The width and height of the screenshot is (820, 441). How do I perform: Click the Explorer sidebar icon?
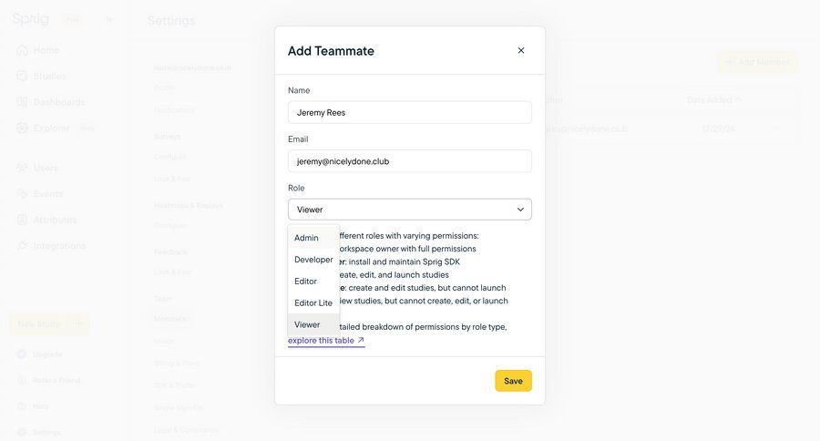tap(22, 128)
